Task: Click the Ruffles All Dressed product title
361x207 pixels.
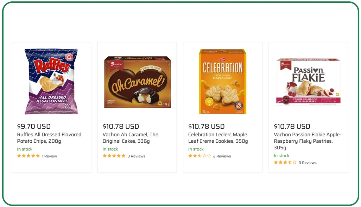Action: point(49,137)
